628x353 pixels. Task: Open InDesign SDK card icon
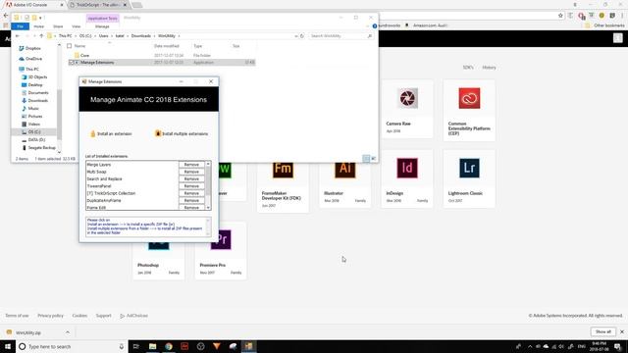coord(407,168)
